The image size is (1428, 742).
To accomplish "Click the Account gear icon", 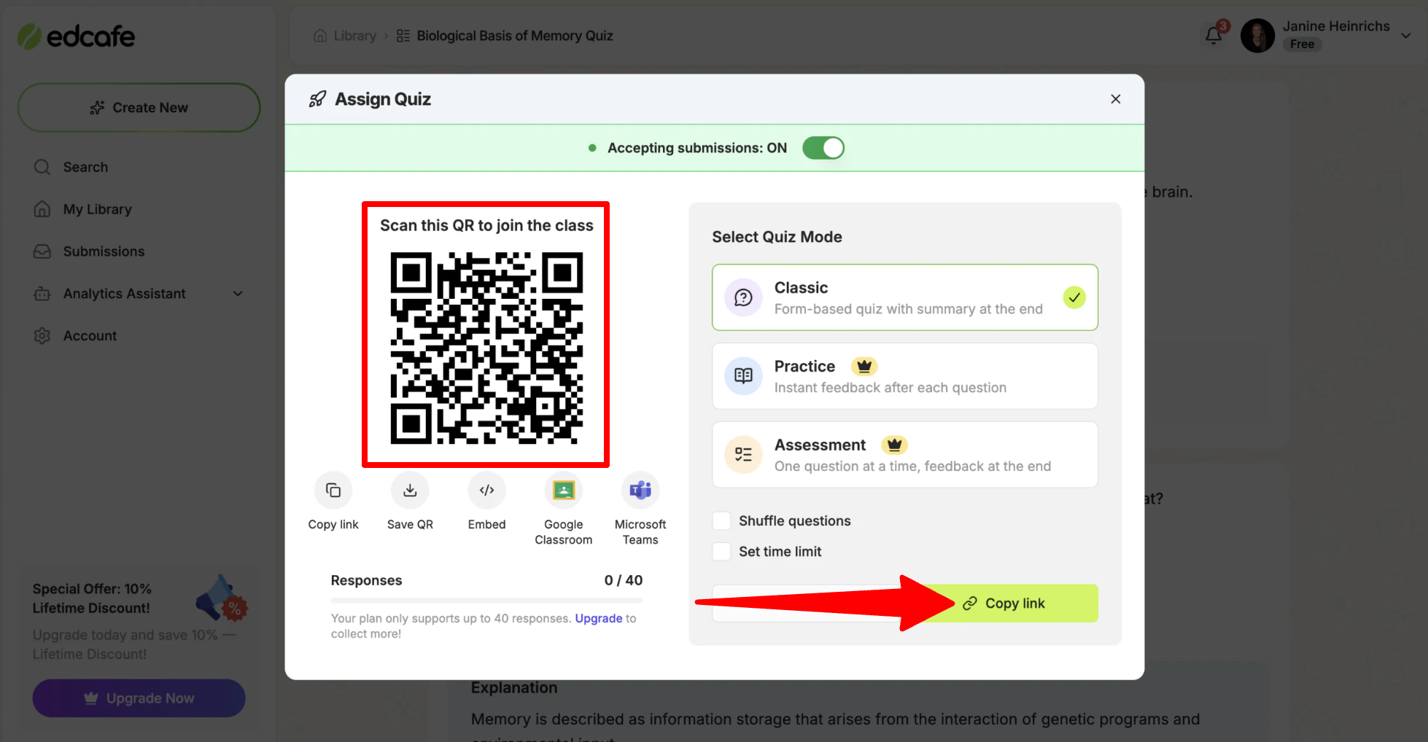I will tap(42, 336).
